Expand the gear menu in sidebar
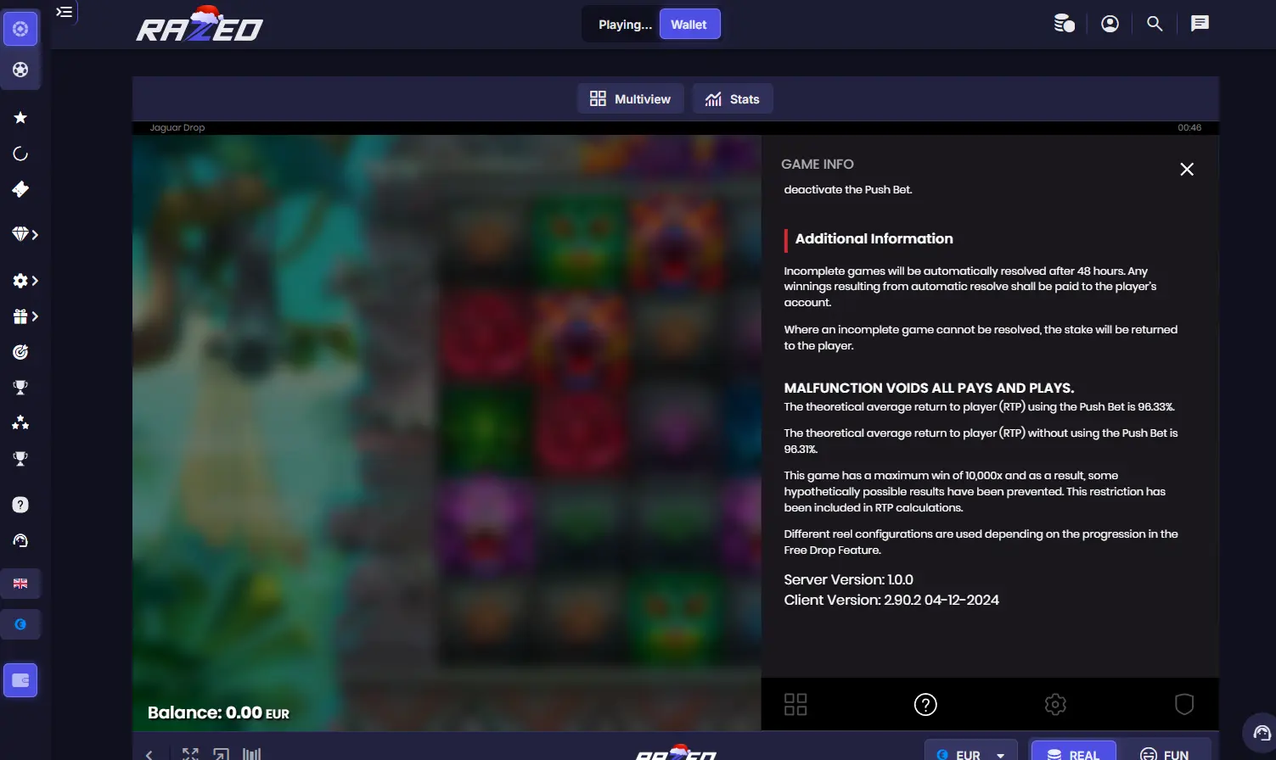The width and height of the screenshot is (1276, 760). (25, 281)
